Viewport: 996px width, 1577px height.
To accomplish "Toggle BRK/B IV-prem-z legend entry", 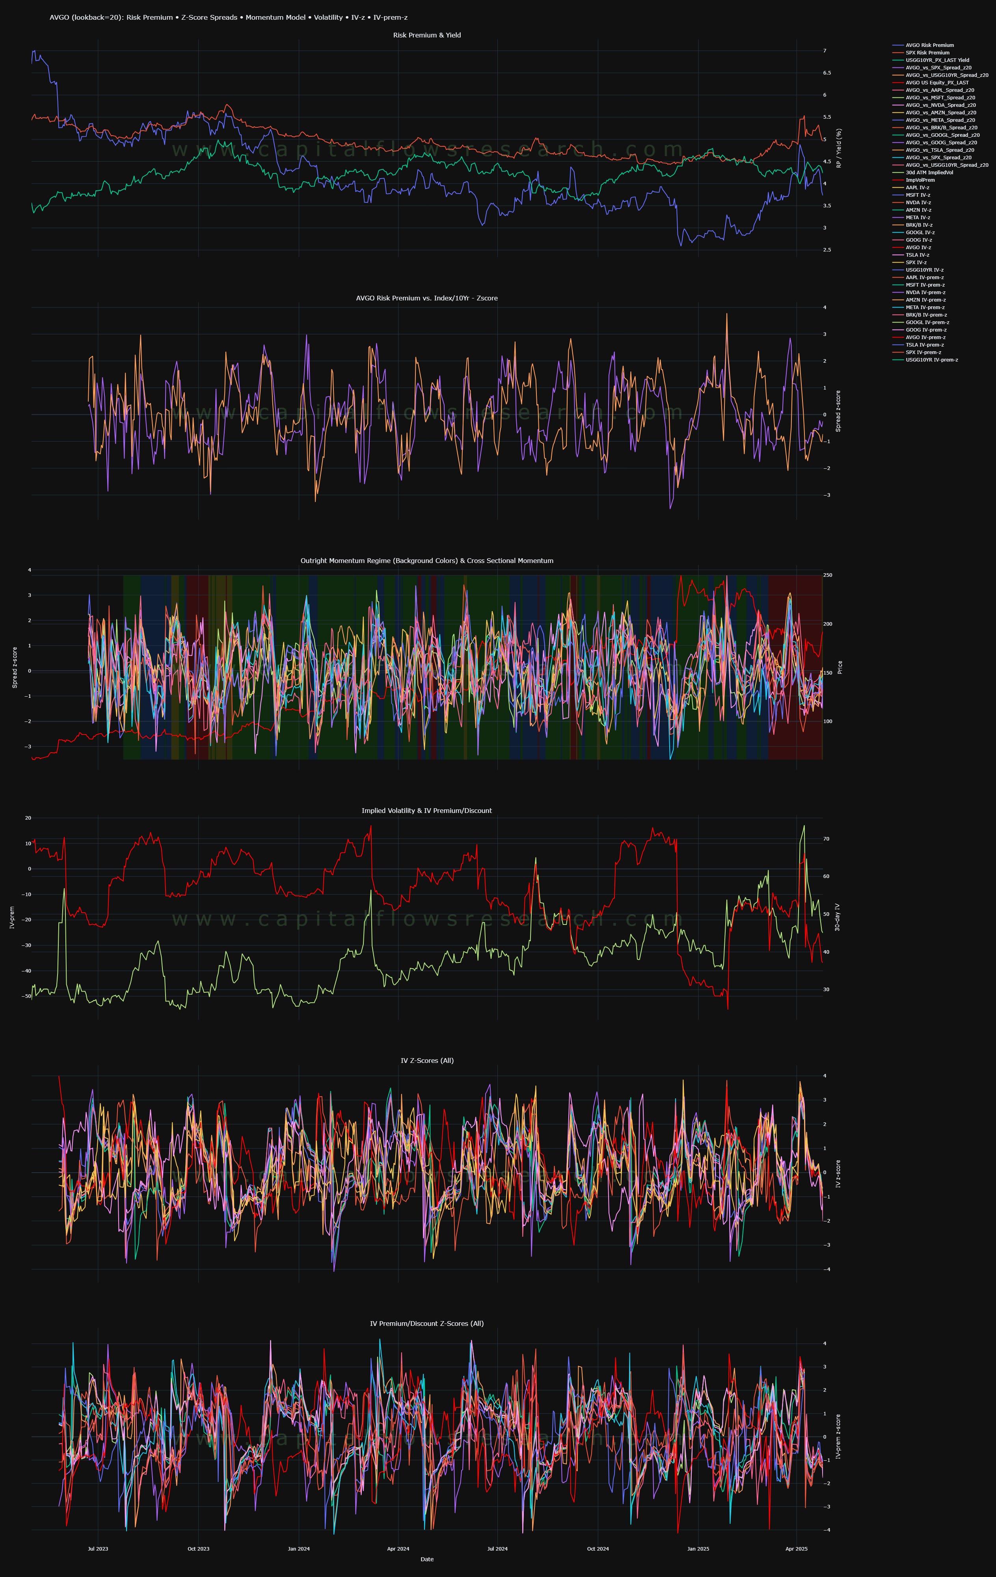I will (920, 315).
